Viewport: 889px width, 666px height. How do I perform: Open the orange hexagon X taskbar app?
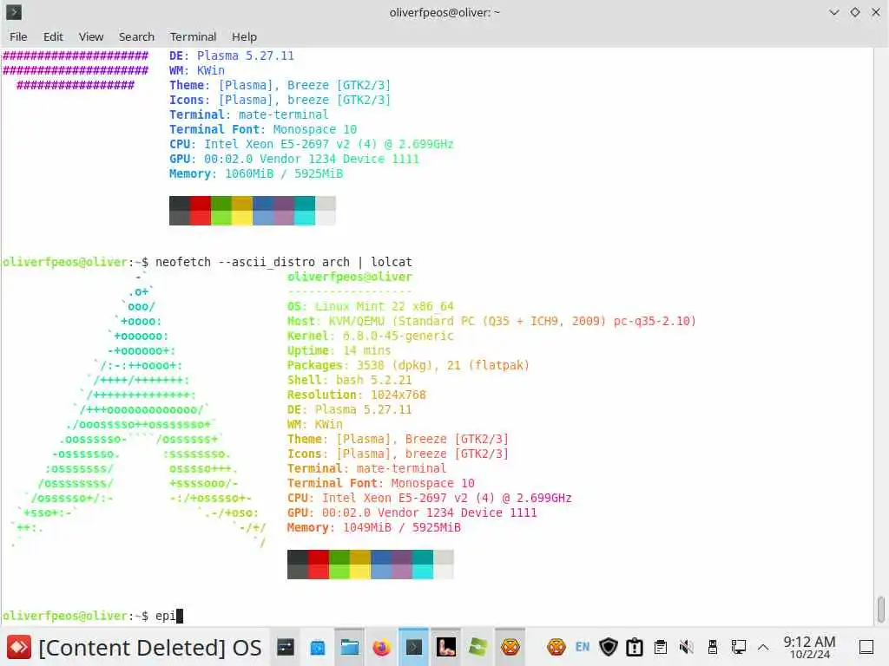coord(510,647)
